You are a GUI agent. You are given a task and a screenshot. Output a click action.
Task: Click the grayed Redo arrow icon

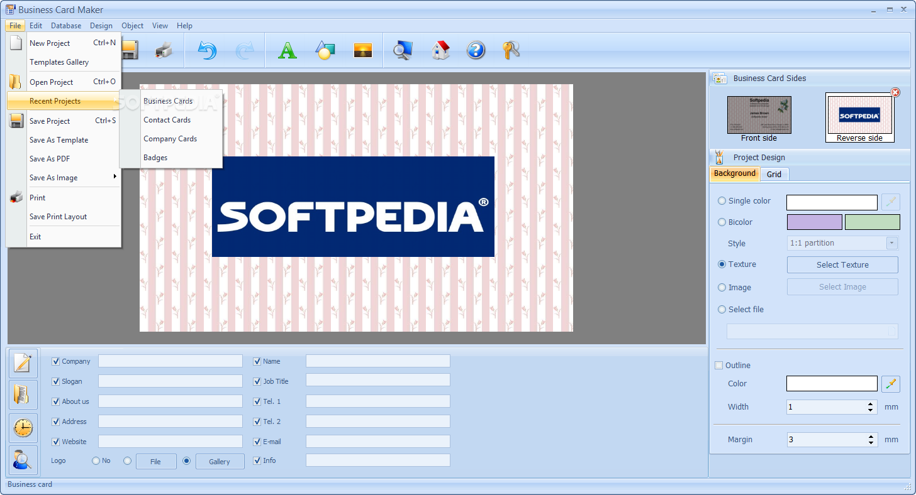point(244,50)
